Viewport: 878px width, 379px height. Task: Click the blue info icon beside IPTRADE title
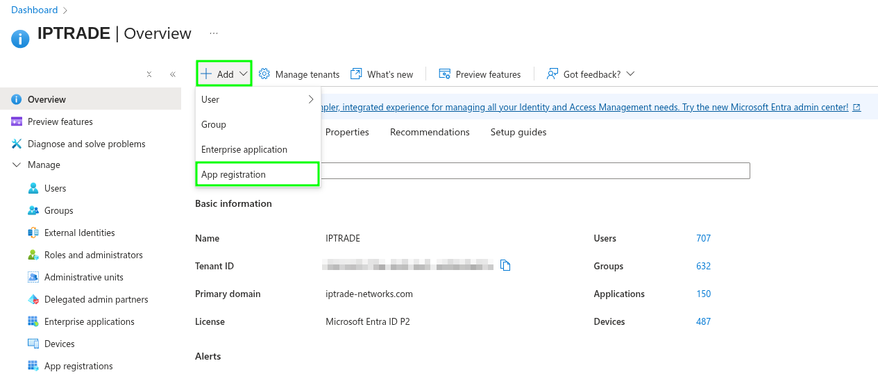(x=20, y=39)
